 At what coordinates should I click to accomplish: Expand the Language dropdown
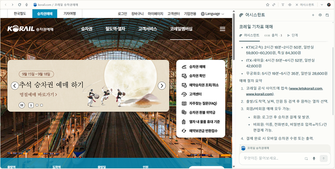pyautogui.click(x=213, y=14)
